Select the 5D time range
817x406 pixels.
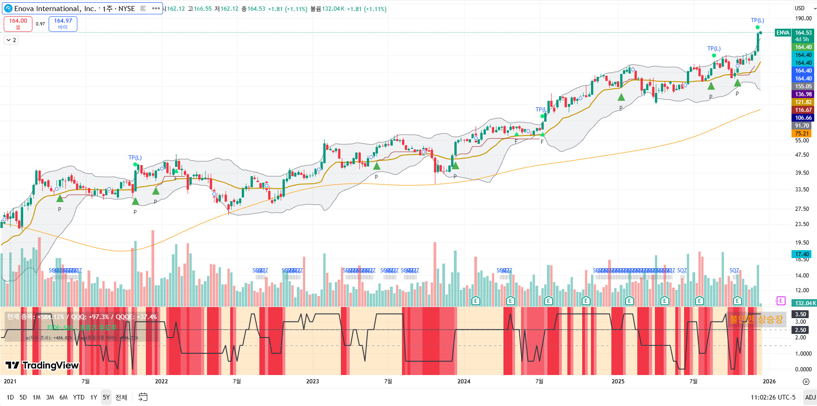[23, 397]
